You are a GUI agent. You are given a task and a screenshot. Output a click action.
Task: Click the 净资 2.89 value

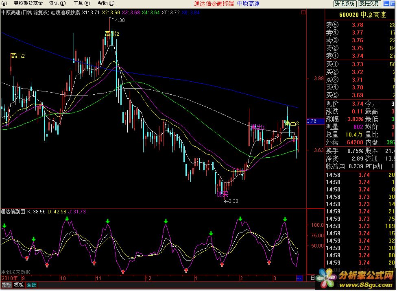tap(358, 159)
